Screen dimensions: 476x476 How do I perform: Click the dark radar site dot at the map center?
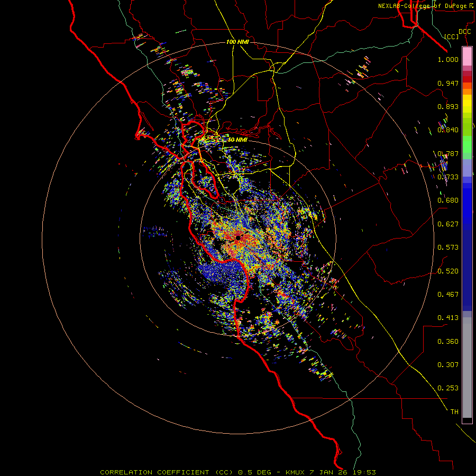pyautogui.click(x=238, y=238)
